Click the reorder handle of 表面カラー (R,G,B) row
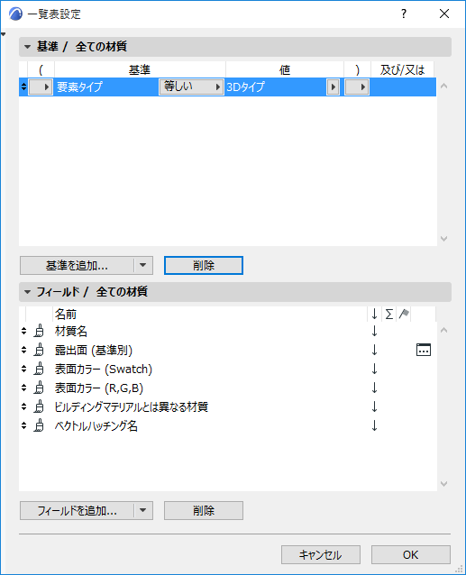This screenshot has height=575, width=466. [x=23, y=388]
